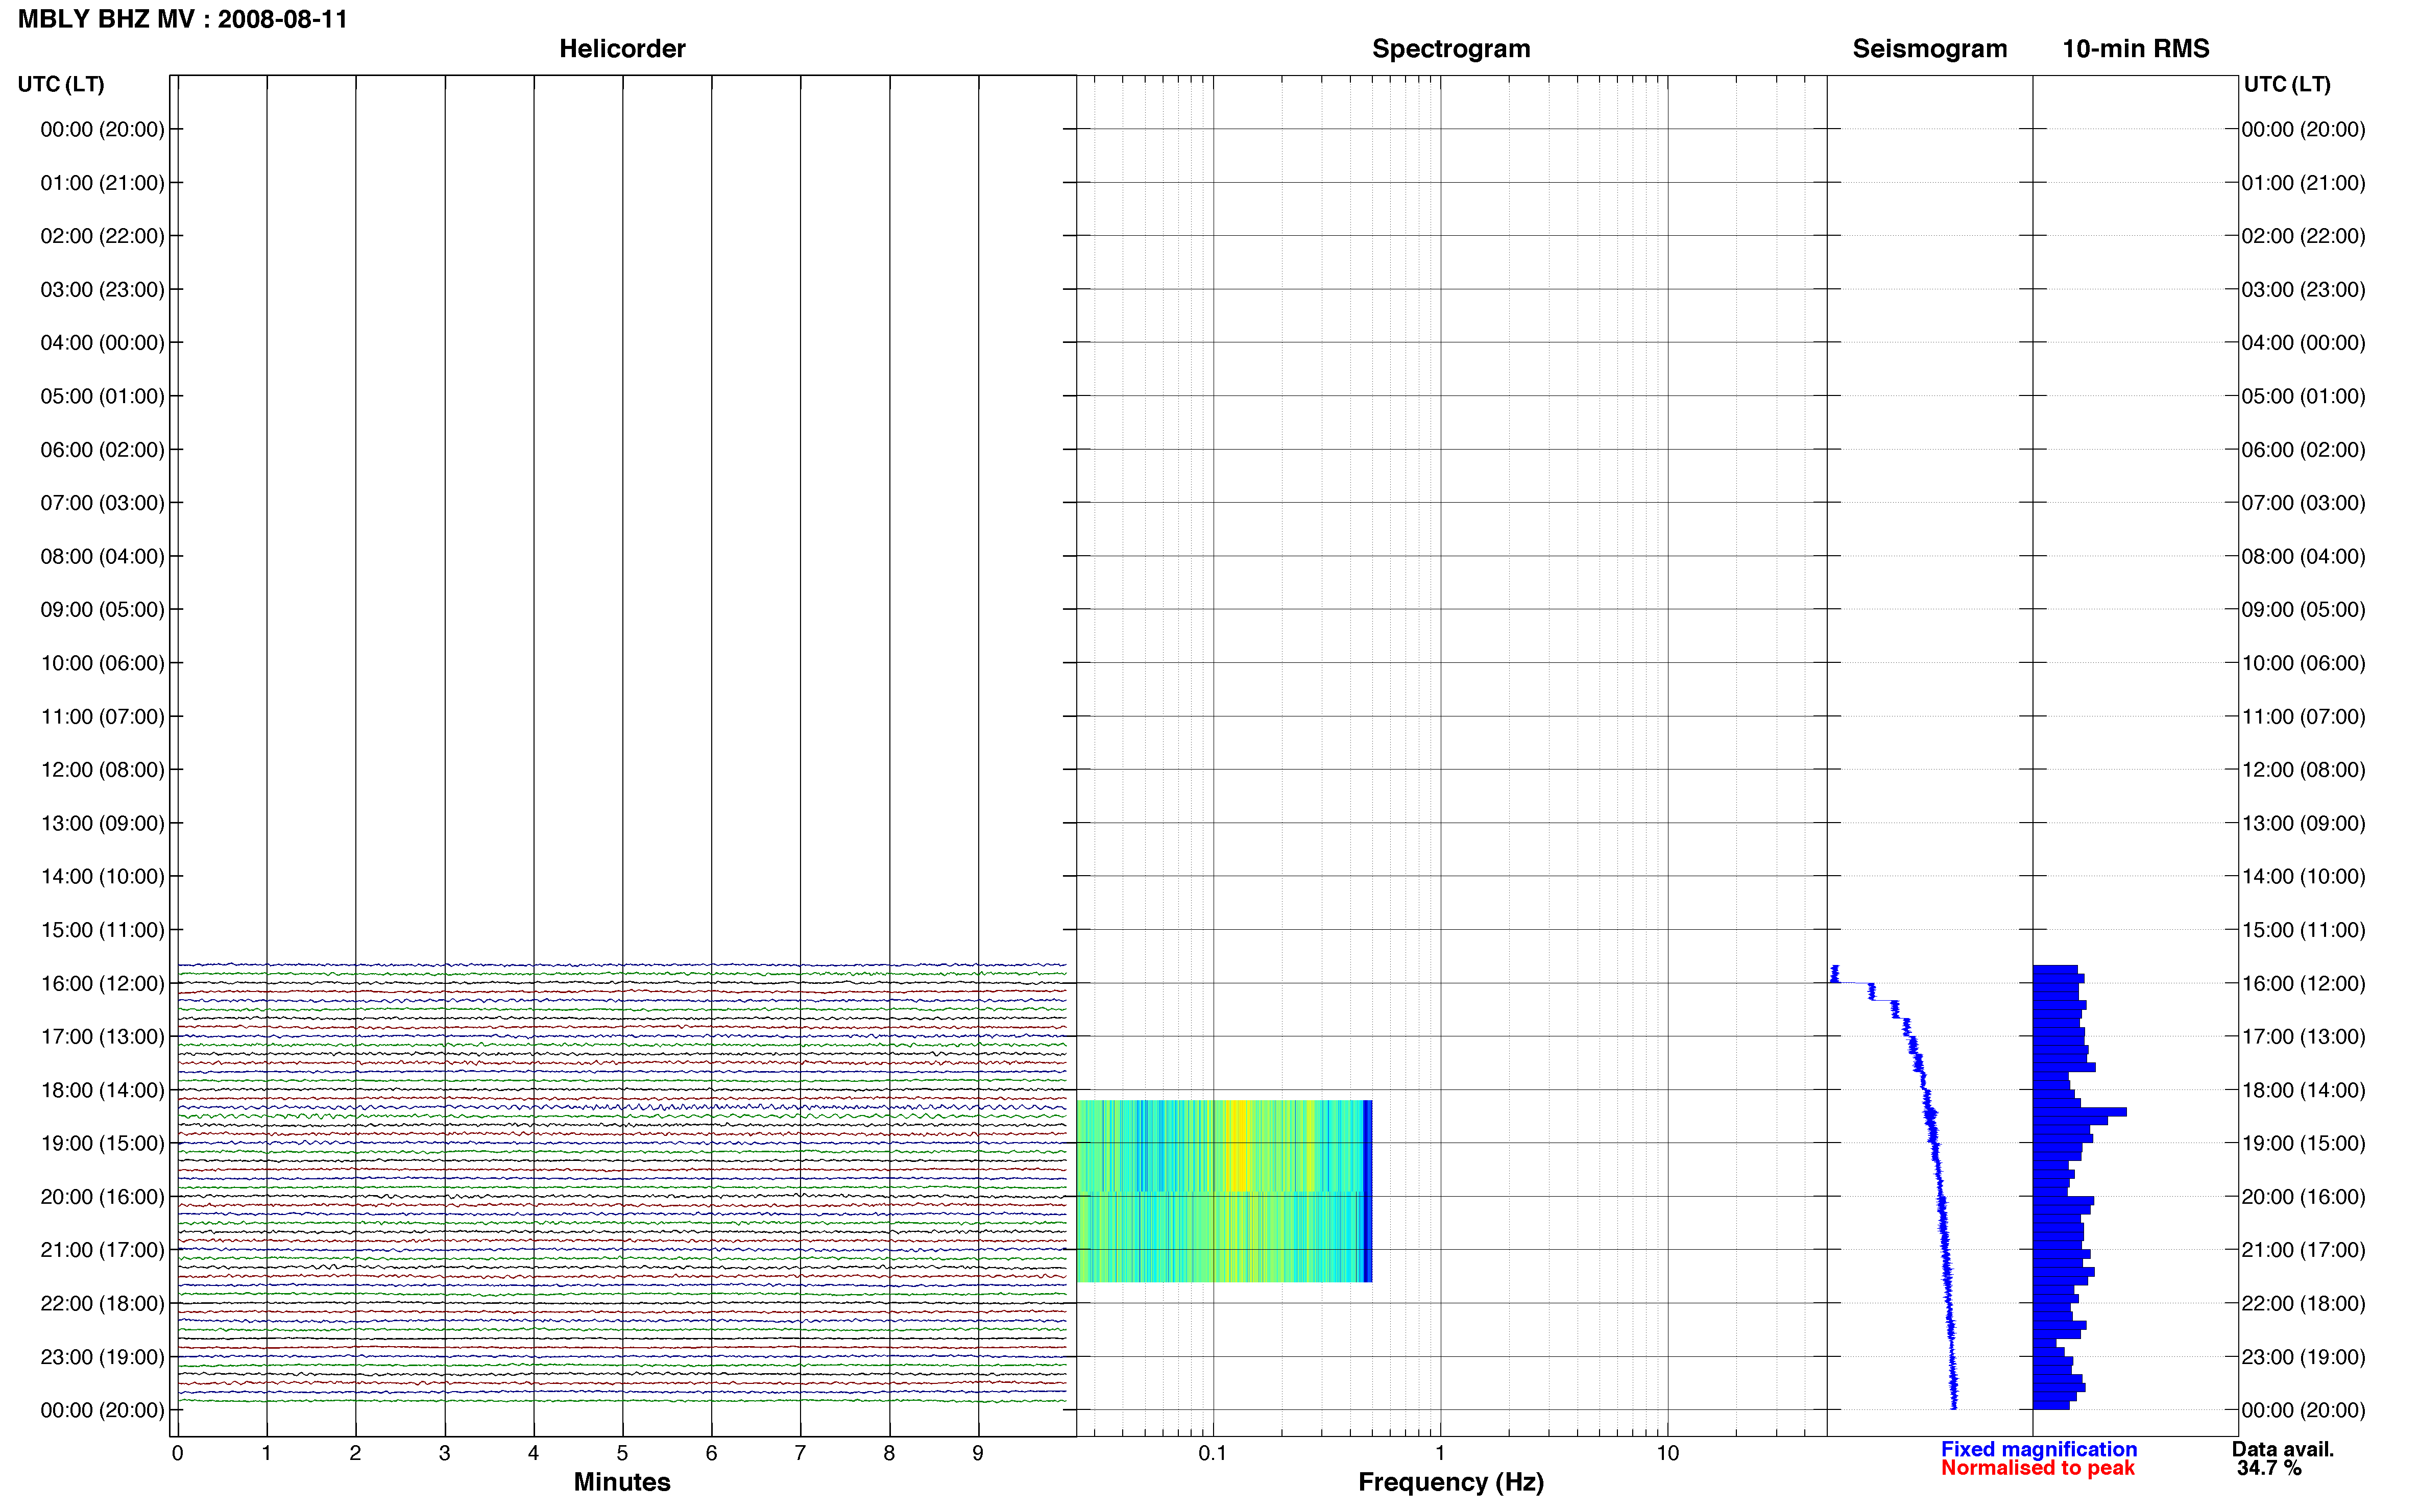Click left time label 22:00 (18:00)

[x=102, y=1303]
